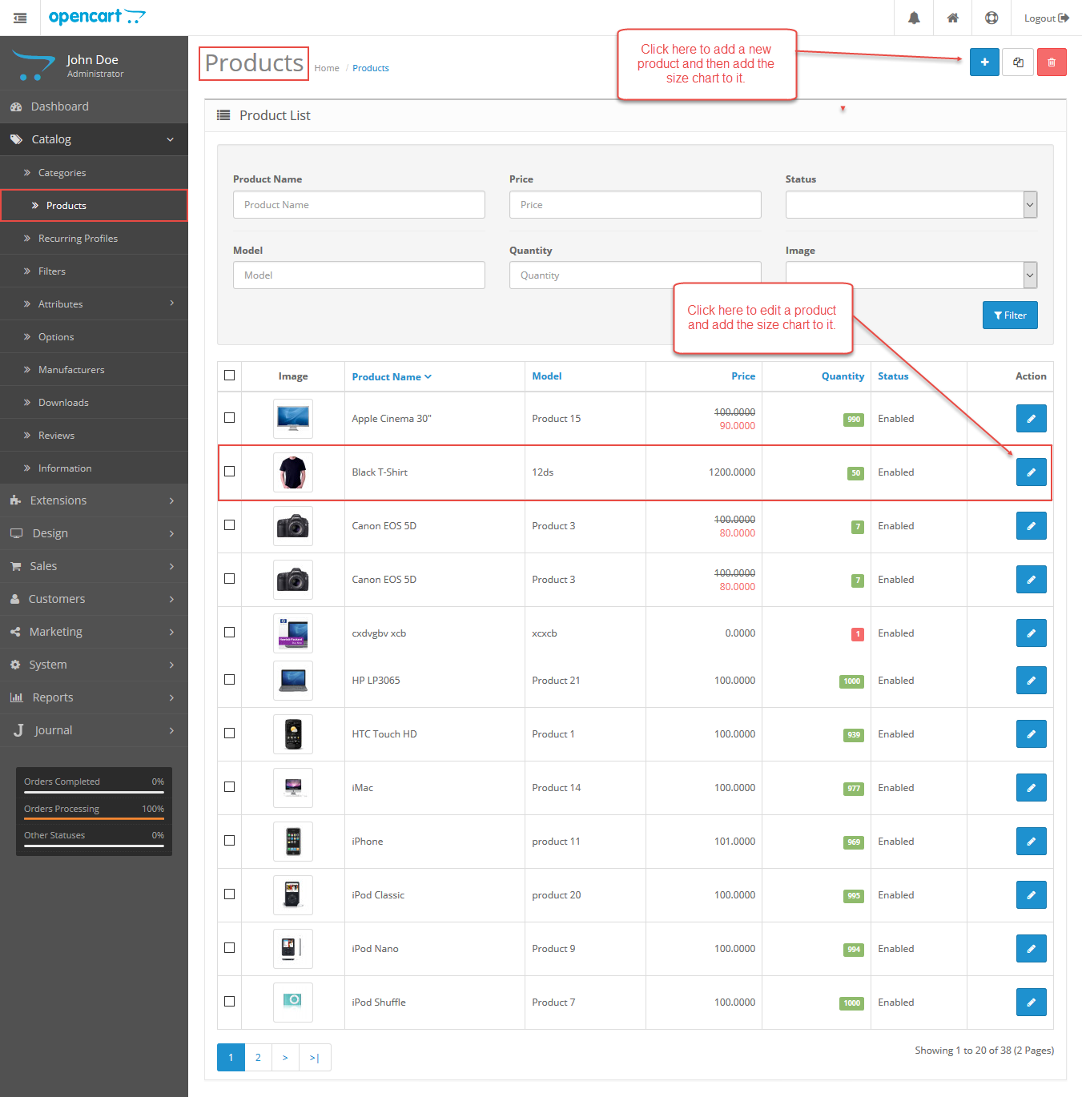
Task: Check the HTC Touch HD row checkbox
Action: 230,733
